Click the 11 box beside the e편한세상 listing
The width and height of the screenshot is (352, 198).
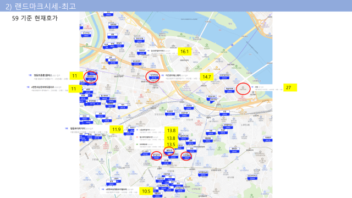(75, 89)
